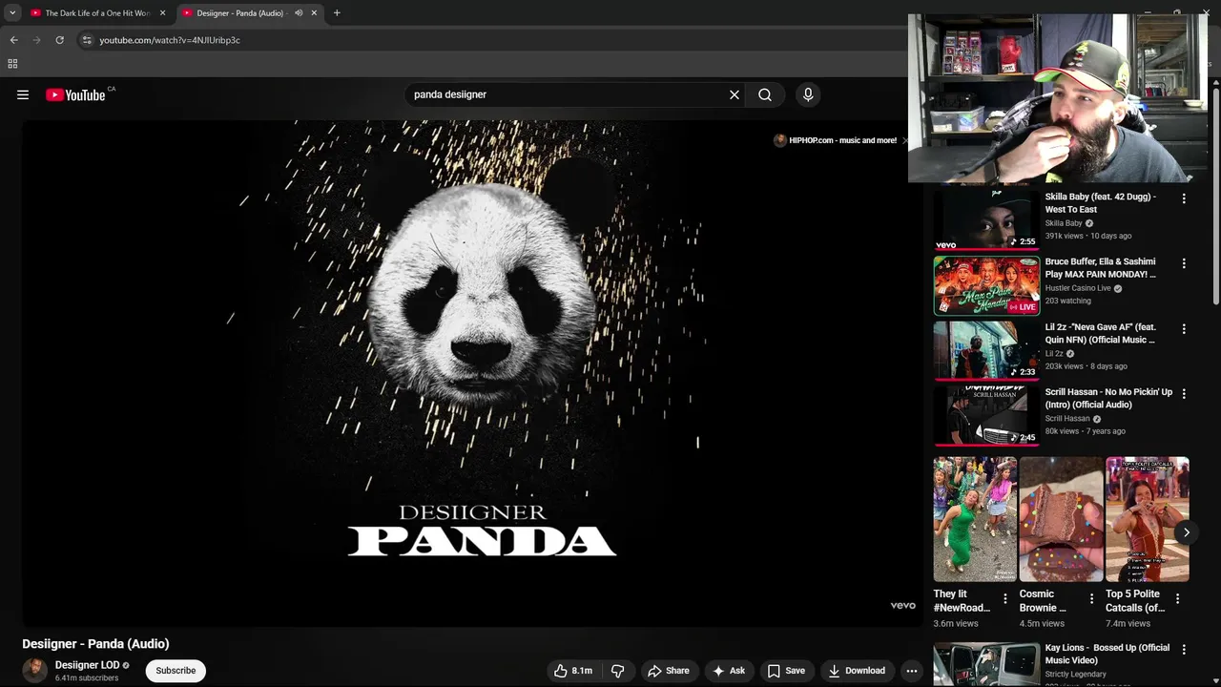Open the 'Top 5 Polite Catcalls' short
Image resolution: width=1221 pixels, height=687 pixels.
(1147, 519)
